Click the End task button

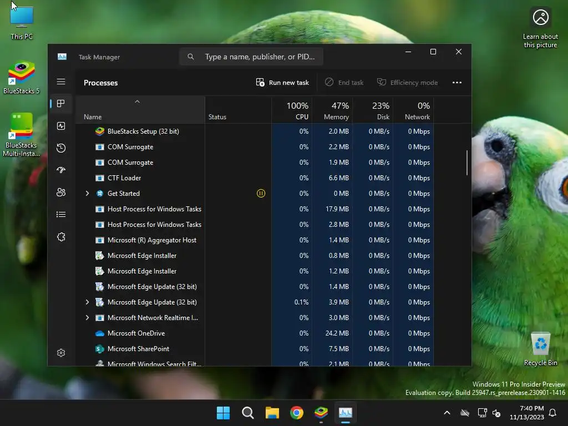coord(344,83)
